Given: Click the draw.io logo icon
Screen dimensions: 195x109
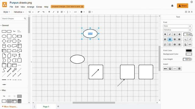Looking at the screenshot, I should point(5,5).
